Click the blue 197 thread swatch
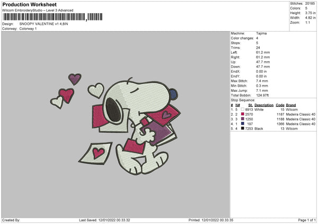This screenshot has height=224, width=318. coord(243,124)
